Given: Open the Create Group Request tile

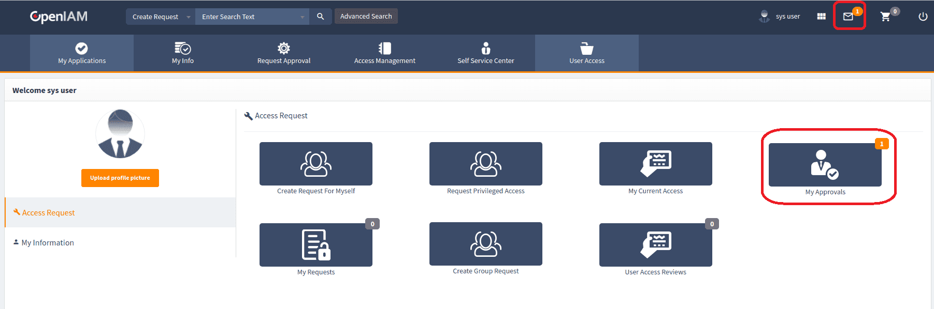Looking at the screenshot, I should click(x=485, y=244).
